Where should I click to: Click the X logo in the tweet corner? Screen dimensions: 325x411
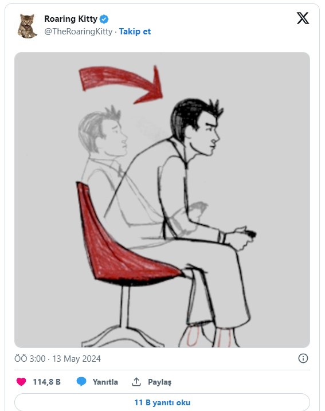tap(303, 18)
